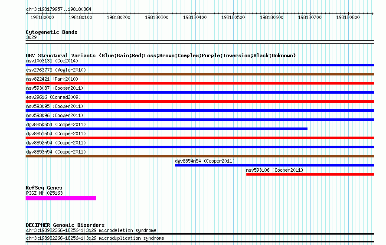Click the RefSeq Genes track heading
The height and width of the screenshot is (245, 386).
click(x=44, y=188)
